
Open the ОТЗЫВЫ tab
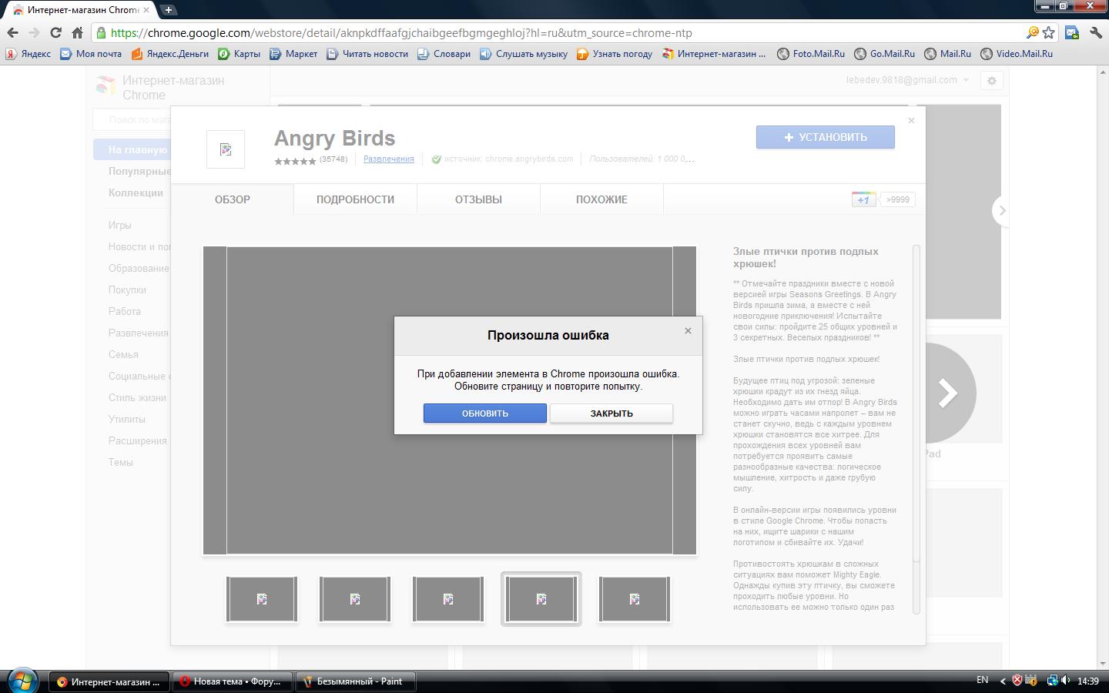(x=478, y=199)
